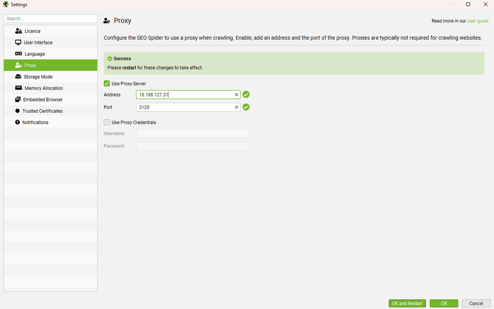
Task: Clear the Address field with its X icon
Action: [236, 95]
